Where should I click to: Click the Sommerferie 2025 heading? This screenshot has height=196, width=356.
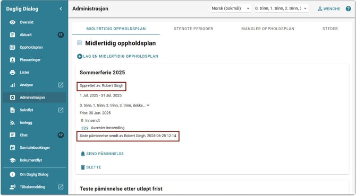[103, 73]
